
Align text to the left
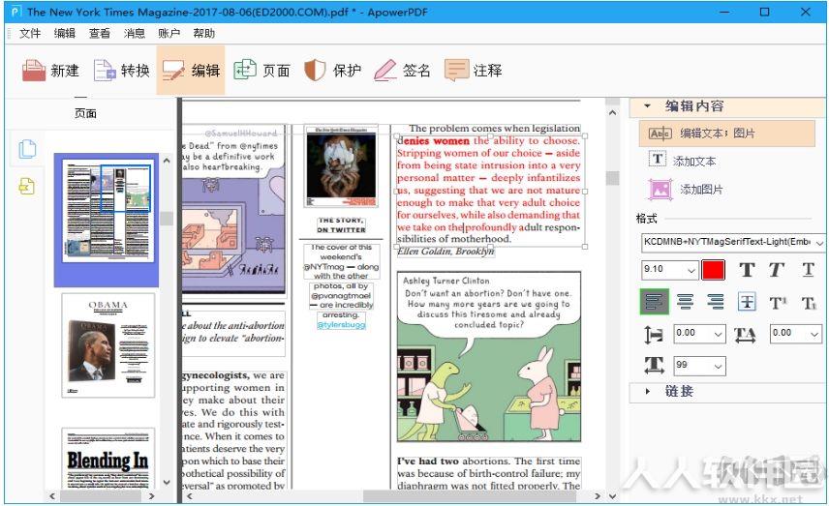point(654,302)
